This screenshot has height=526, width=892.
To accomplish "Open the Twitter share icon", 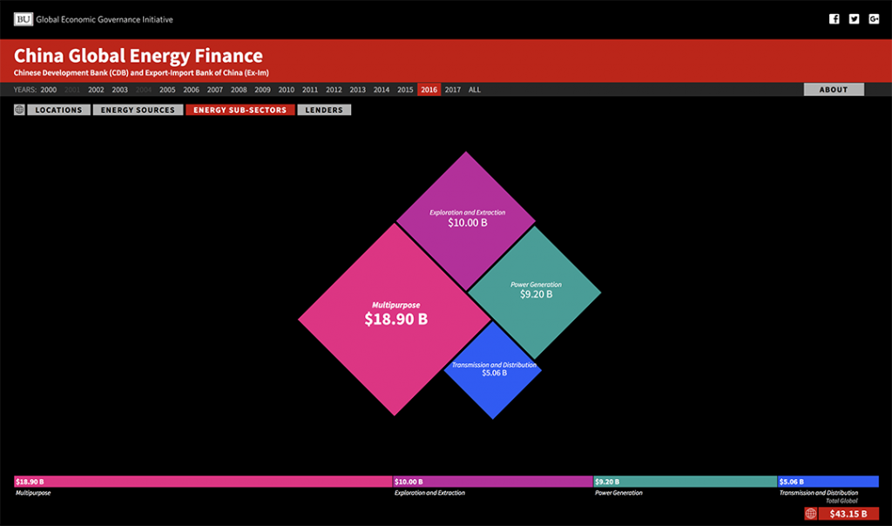I will pyautogui.click(x=854, y=19).
